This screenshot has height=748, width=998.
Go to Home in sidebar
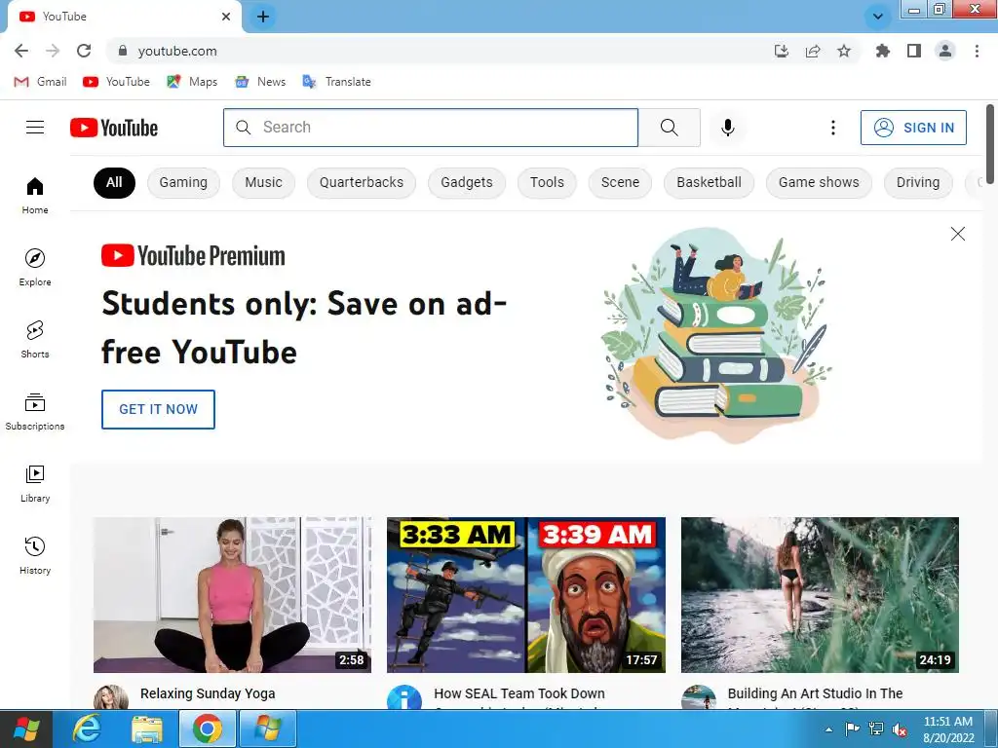click(35, 195)
